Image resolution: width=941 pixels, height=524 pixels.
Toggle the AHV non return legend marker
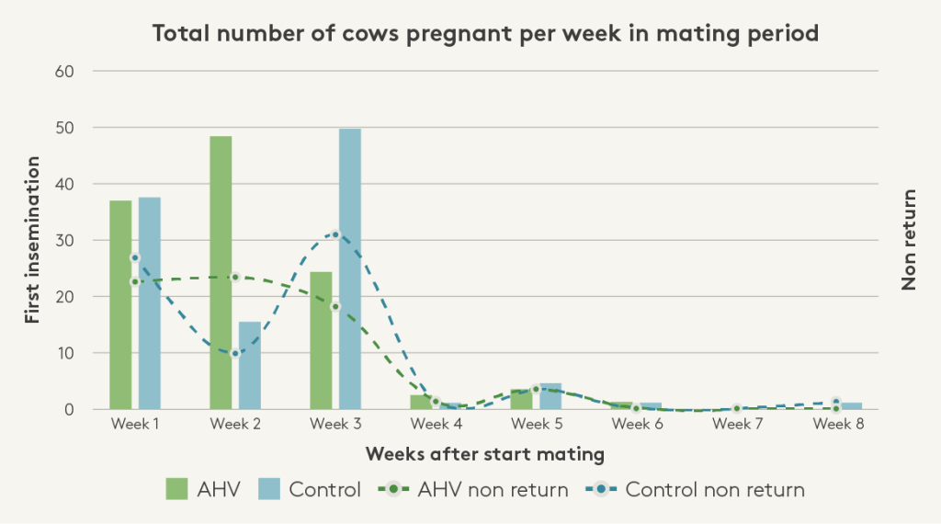point(394,489)
